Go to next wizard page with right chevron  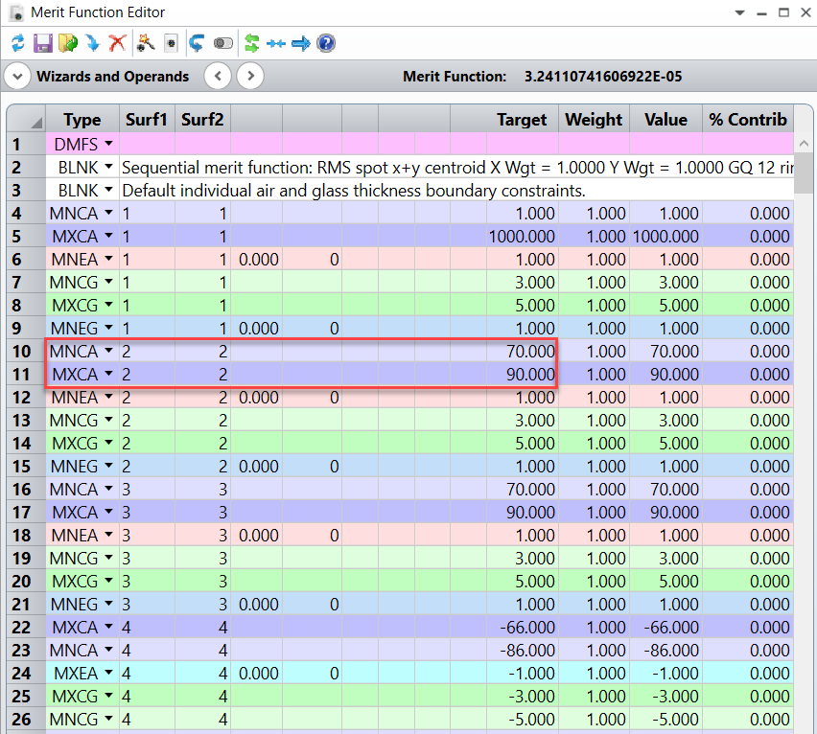pyautogui.click(x=250, y=76)
